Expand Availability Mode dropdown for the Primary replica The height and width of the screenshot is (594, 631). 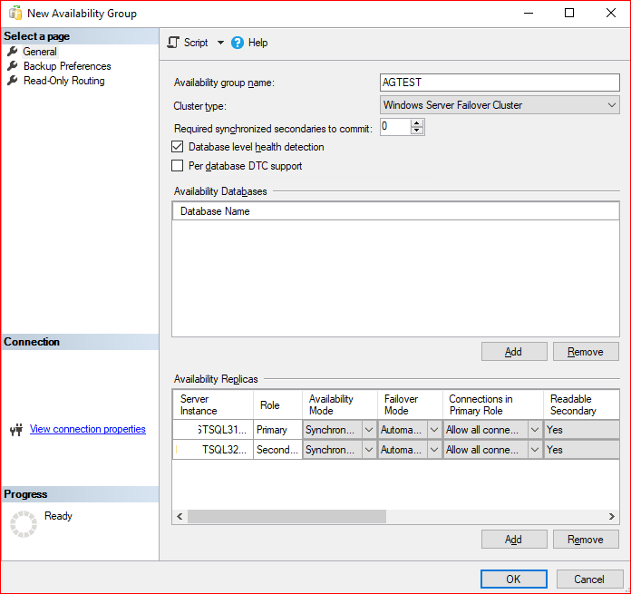[368, 430]
